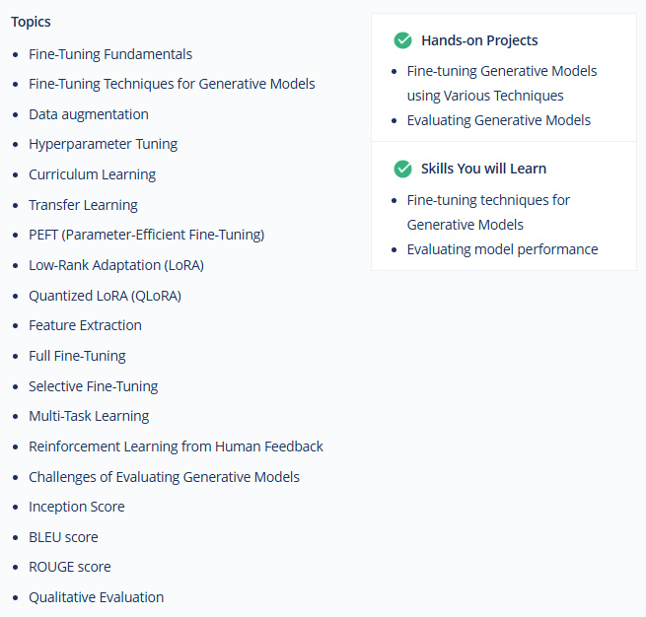Image resolution: width=646 pixels, height=617 pixels.
Task: Open the Transfer Learning topic
Action: pos(83,205)
